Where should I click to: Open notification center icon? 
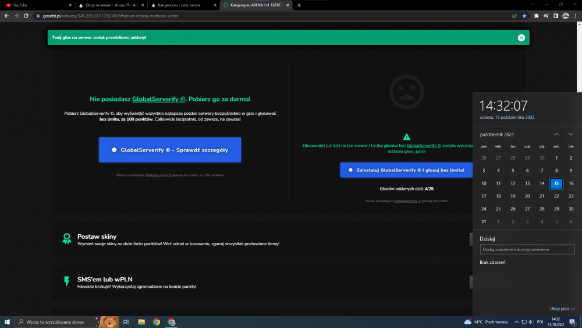(573, 322)
